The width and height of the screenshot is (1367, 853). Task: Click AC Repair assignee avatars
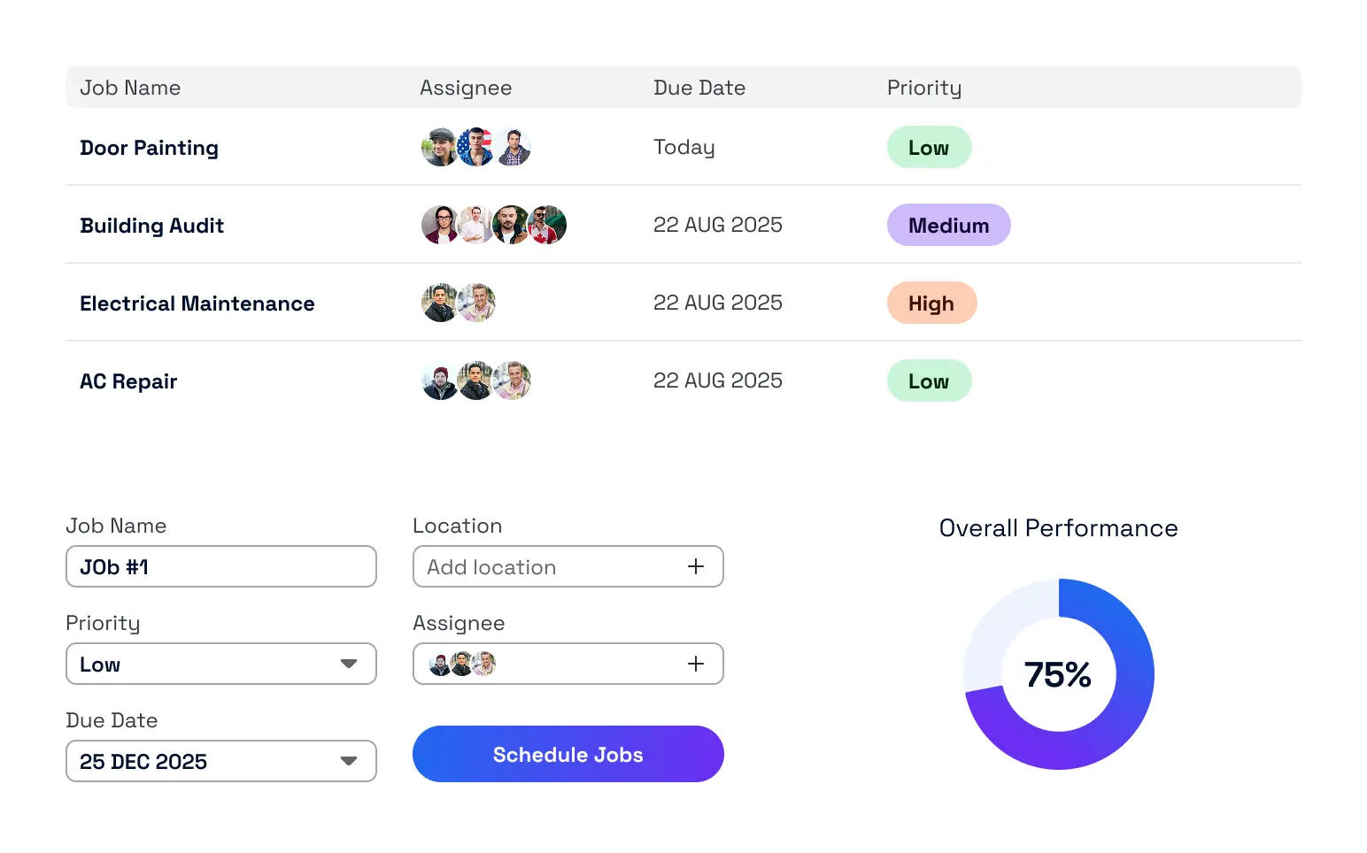(475, 380)
